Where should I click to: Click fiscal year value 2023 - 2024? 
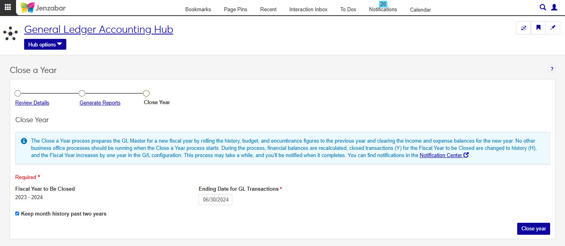tap(29, 197)
